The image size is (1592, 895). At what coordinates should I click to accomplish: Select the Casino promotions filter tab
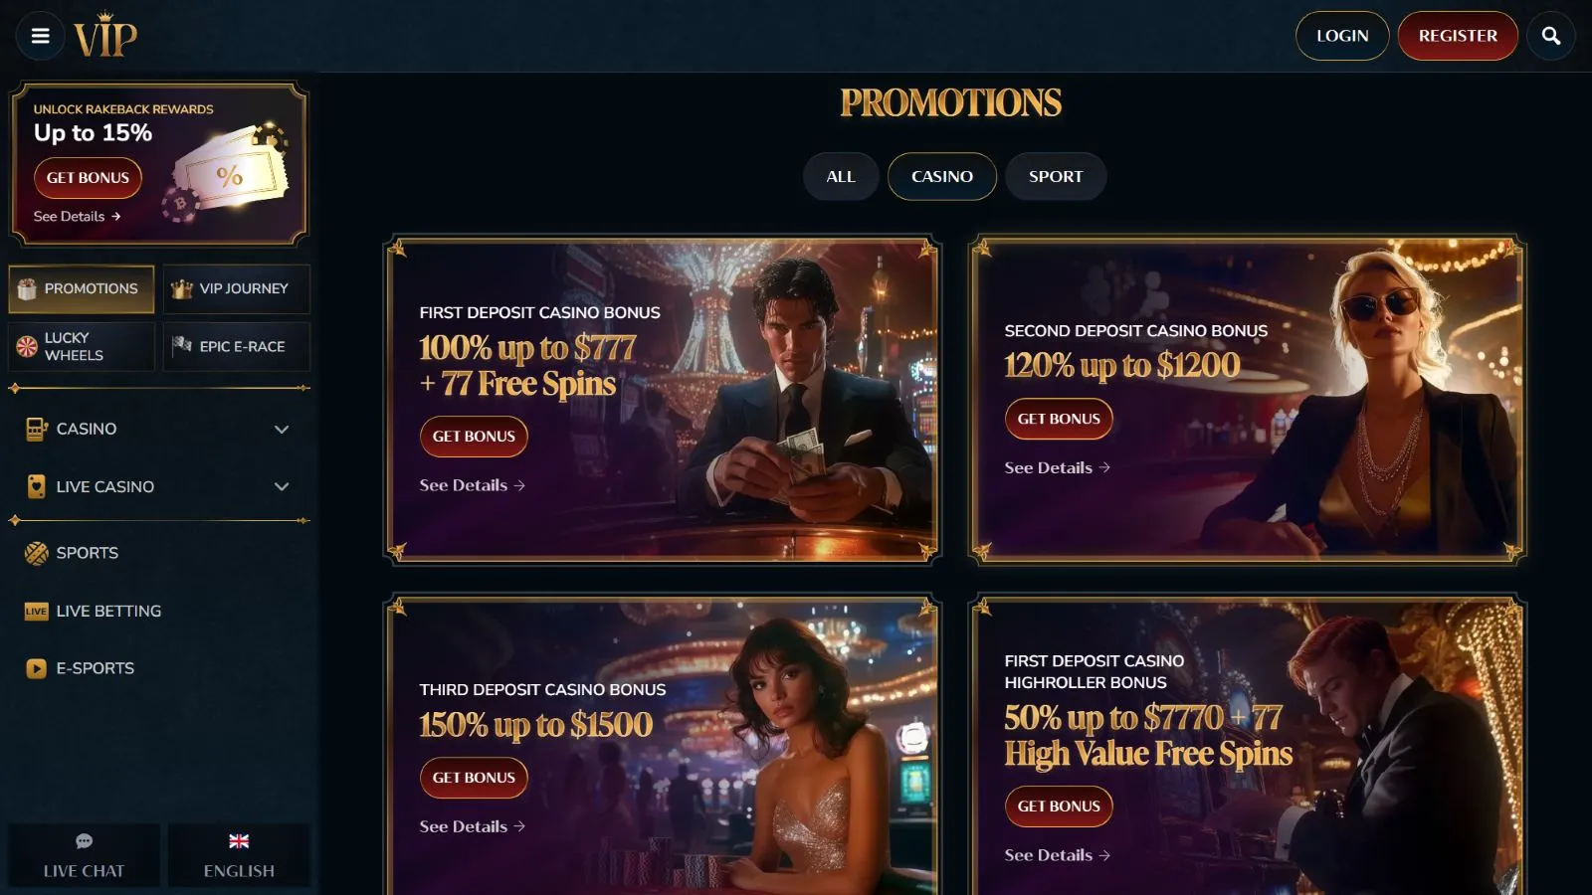coord(941,176)
